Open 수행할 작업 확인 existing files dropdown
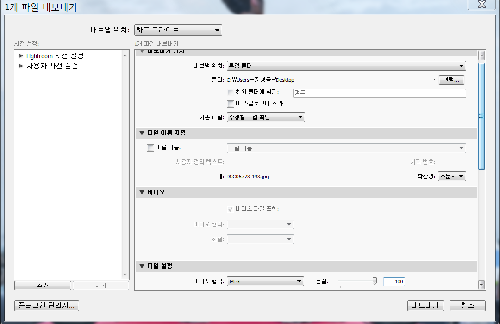This screenshot has width=500, height=324. [265, 117]
